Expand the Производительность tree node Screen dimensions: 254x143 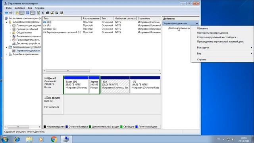[10, 40]
